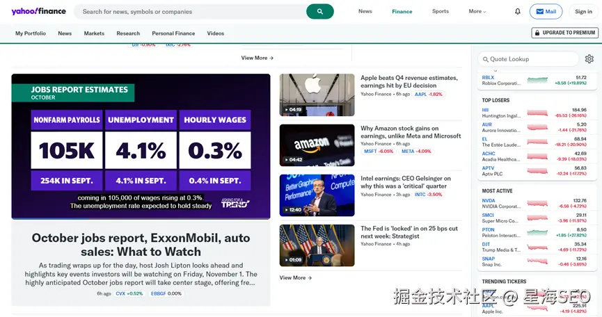This screenshot has height=317, width=602.
Task: Open the AUR ticker in Top Losers
Action: coord(487,124)
